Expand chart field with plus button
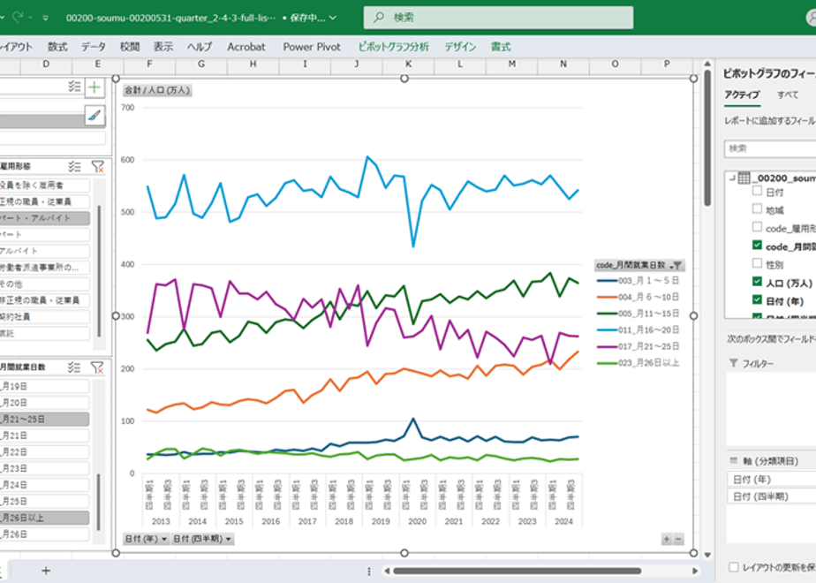The height and width of the screenshot is (583, 816). (667, 539)
